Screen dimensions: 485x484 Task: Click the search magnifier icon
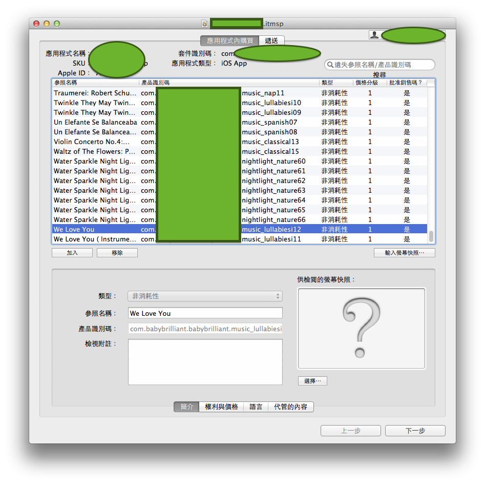point(330,65)
